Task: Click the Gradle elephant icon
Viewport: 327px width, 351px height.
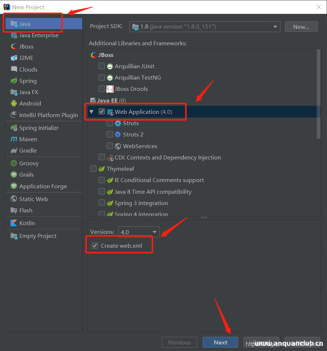Action: click(14, 150)
